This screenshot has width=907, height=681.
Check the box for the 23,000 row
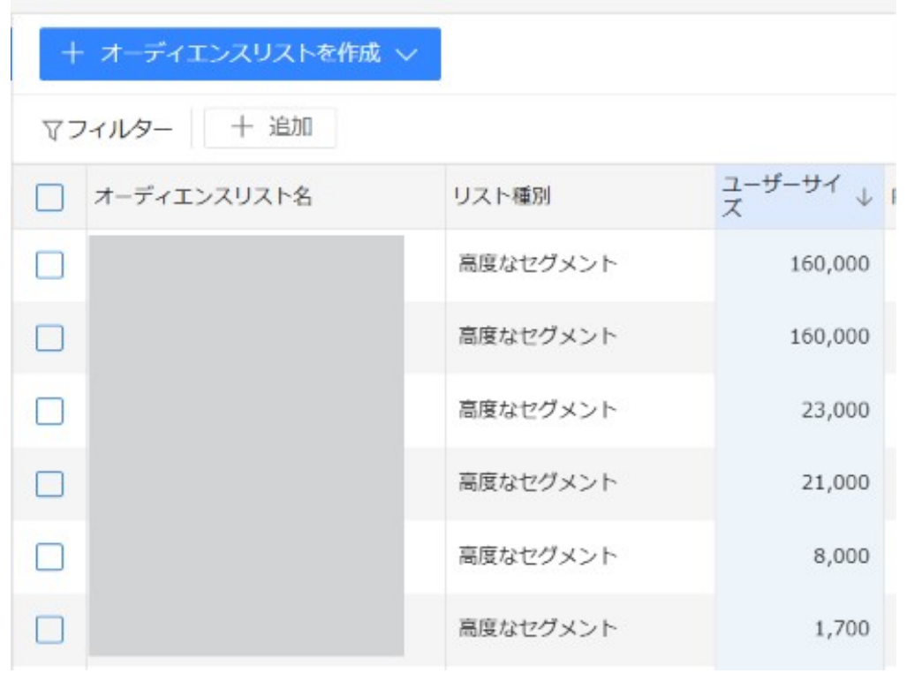pos(49,411)
